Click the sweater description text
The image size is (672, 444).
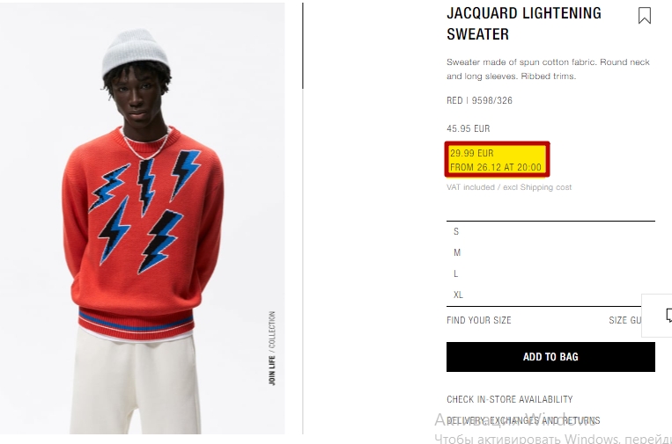(x=548, y=69)
